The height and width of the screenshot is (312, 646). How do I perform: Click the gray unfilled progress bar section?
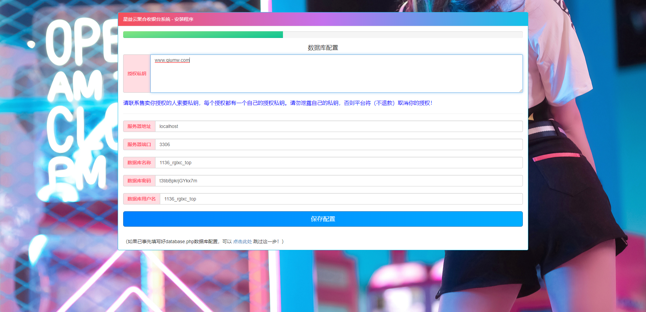[x=402, y=35]
